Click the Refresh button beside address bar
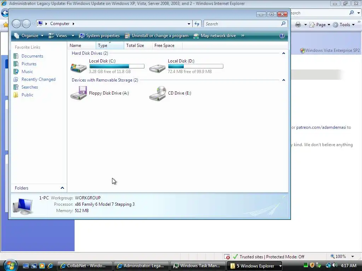362x271 pixels. tap(197, 24)
